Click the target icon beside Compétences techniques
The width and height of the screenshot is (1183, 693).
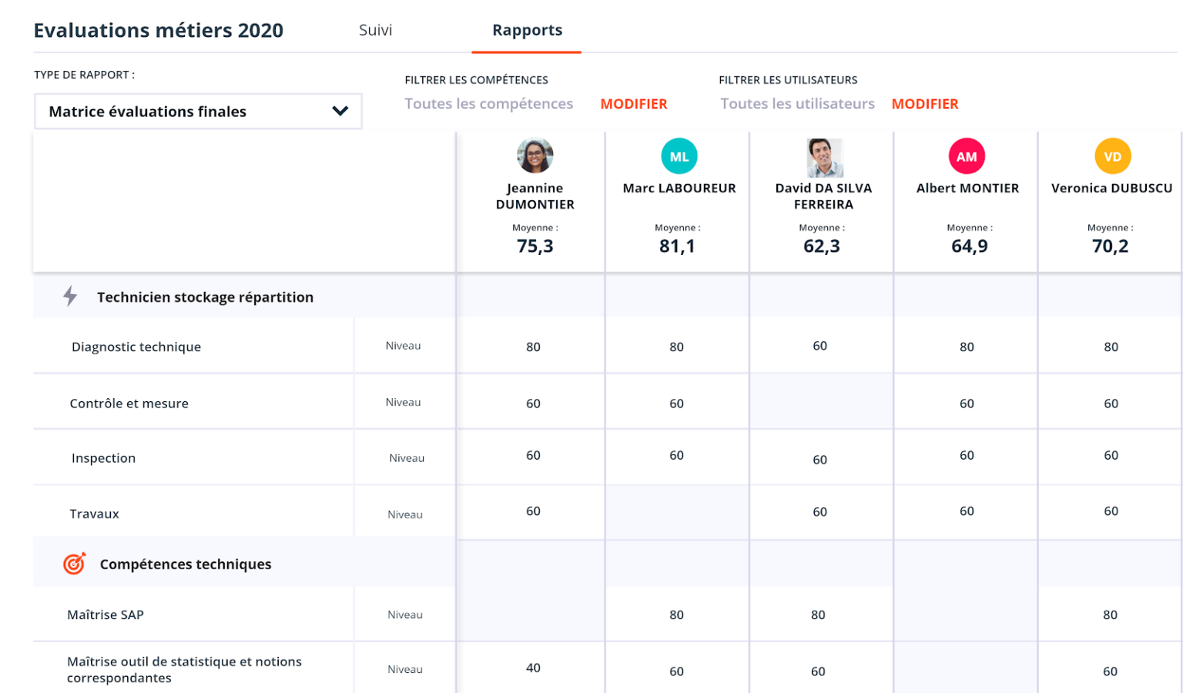74,564
